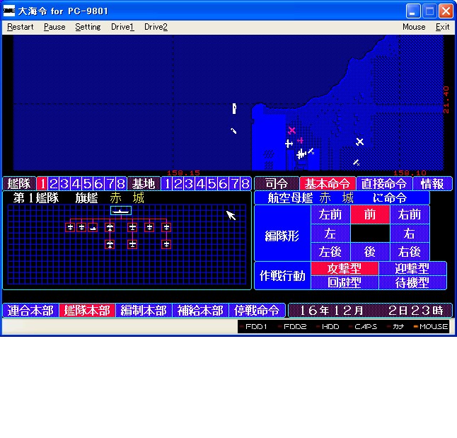The image size is (457, 438).
Task: Expand the Drive2 menu
Action: [156, 27]
